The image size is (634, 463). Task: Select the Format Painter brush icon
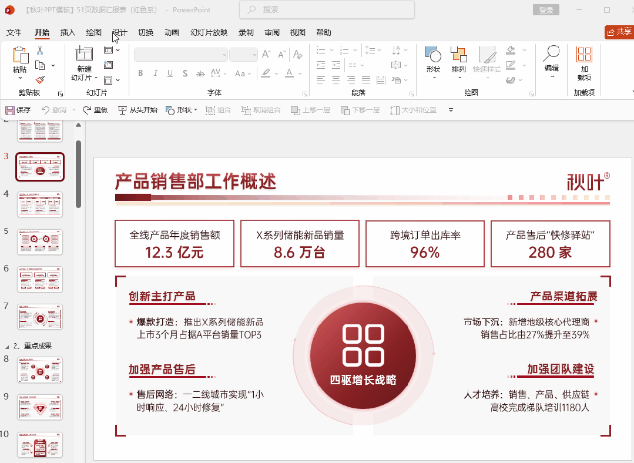(40, 80)
